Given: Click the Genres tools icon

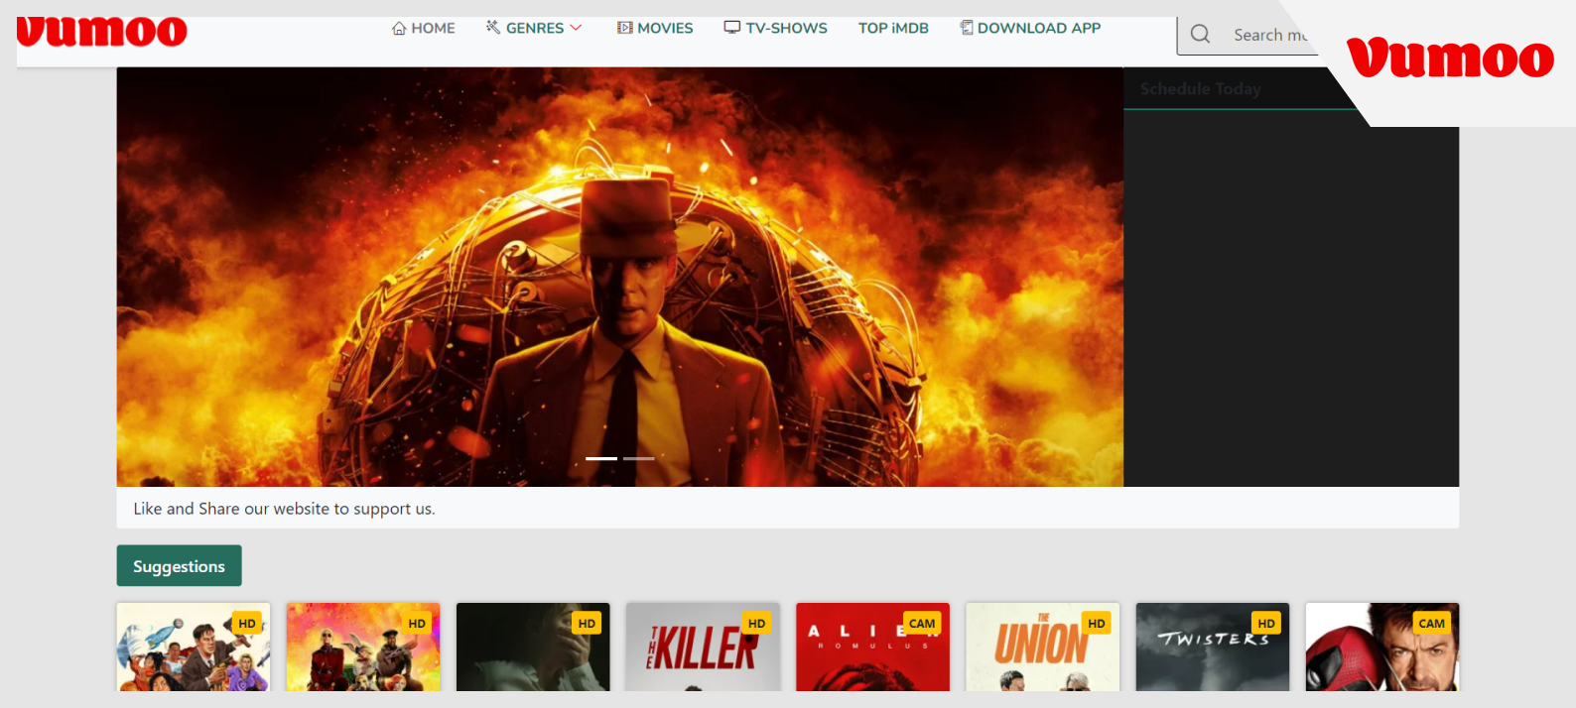Looking at the screenshot, I should click(493, 28).
